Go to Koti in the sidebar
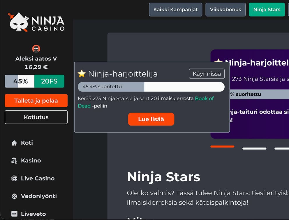 click(27, 143)
